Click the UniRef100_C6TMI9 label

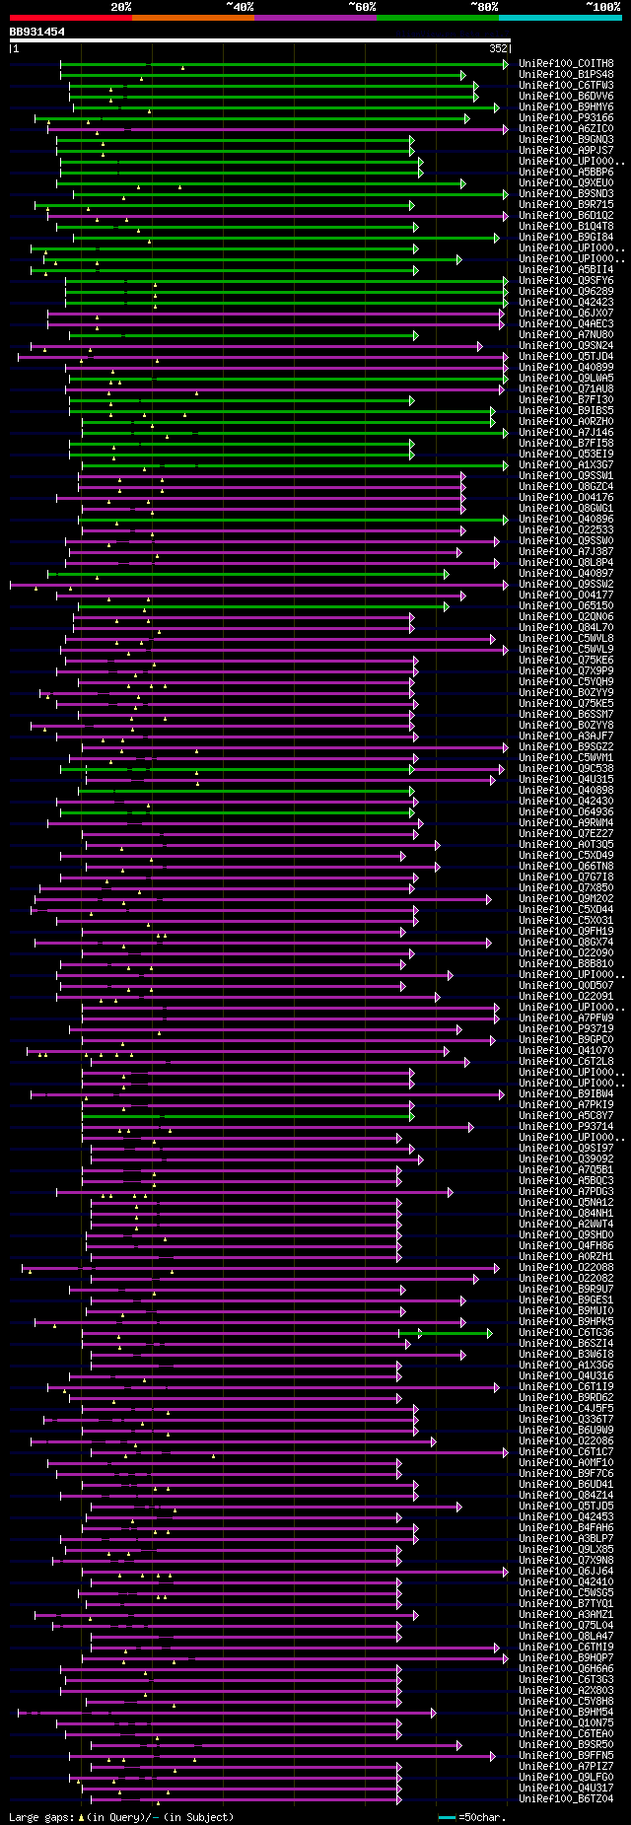click(x=566, y=1647)
